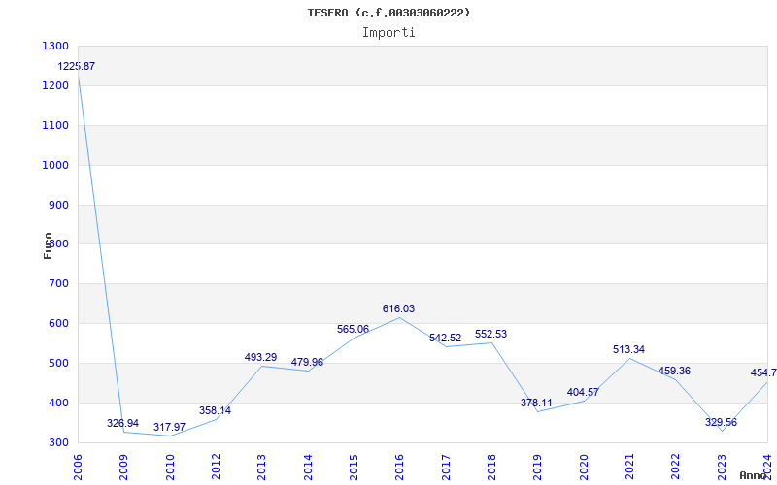Click the 300 y-axis tick label
Screen dimensions: 777x485
[x=58, y=443]
